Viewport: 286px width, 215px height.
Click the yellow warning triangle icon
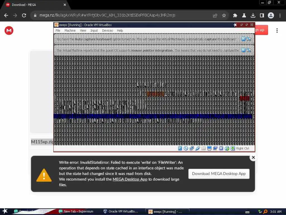tap(44, 175)
